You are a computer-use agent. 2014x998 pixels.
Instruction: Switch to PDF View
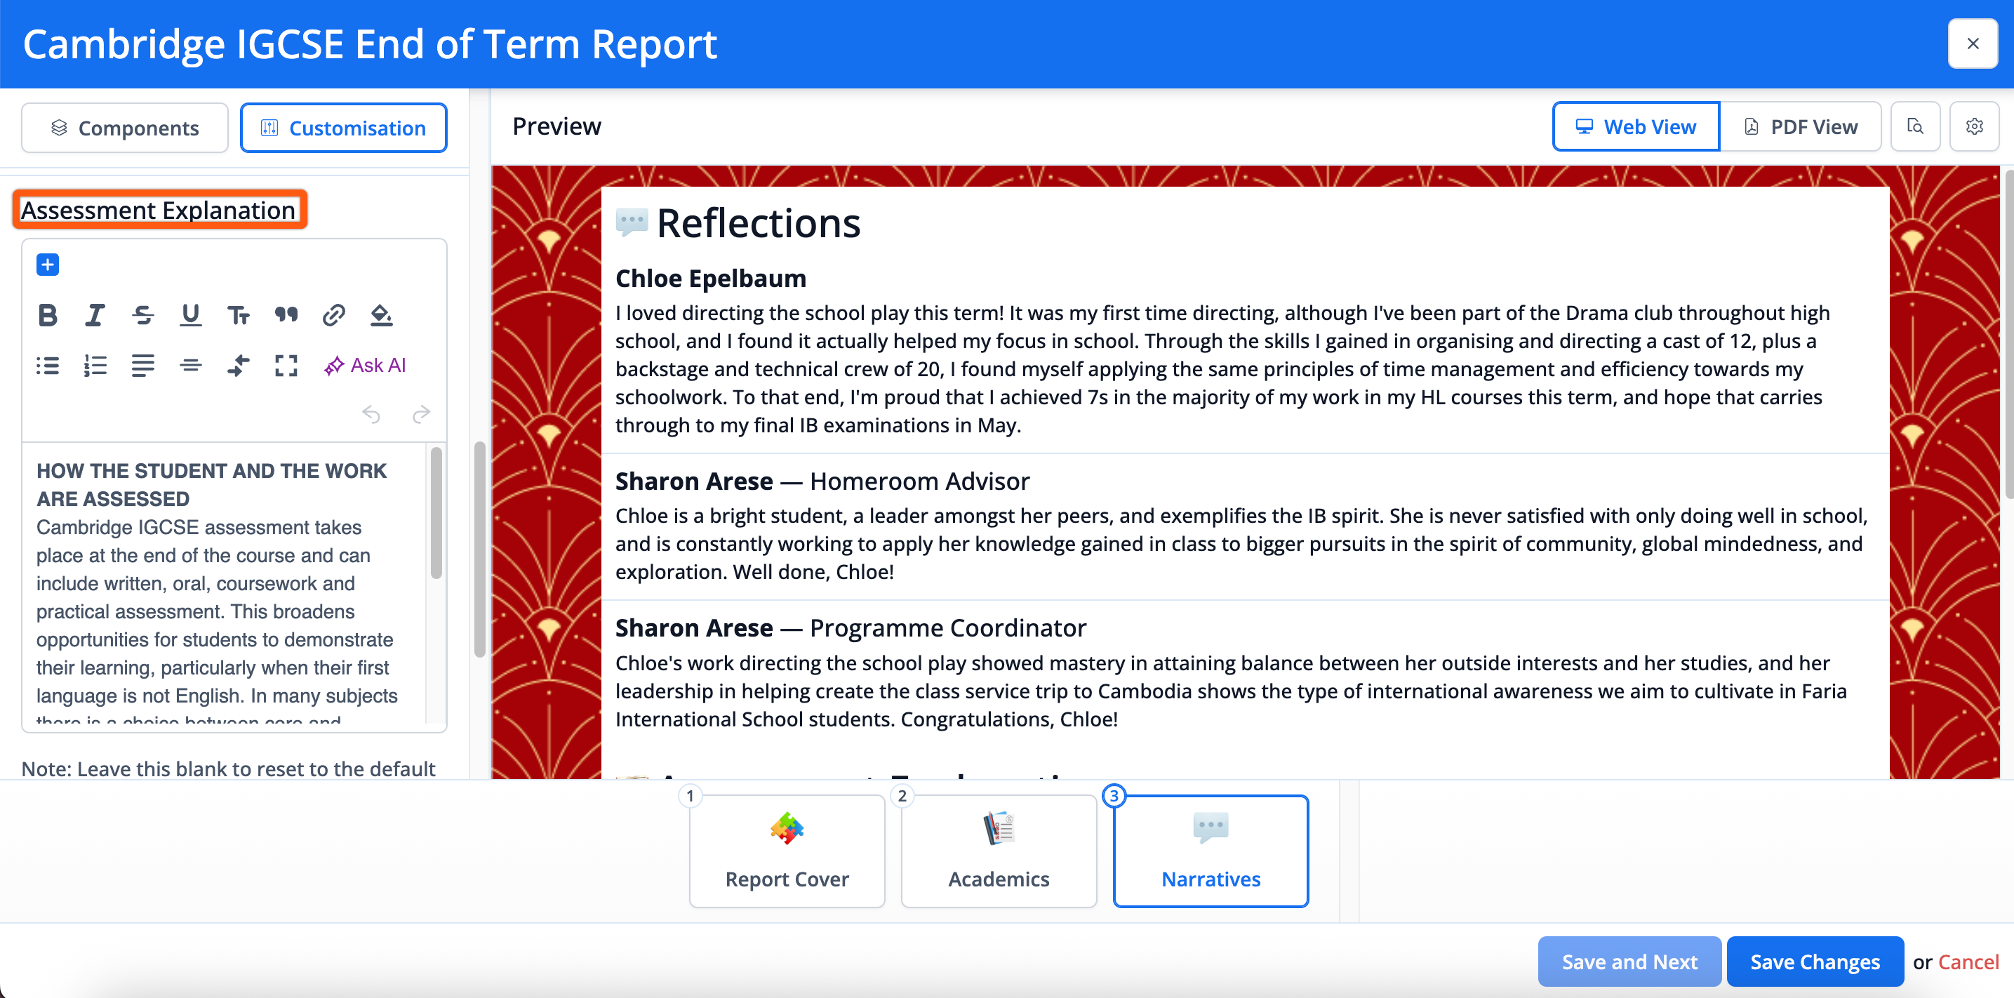point(1800,127)
